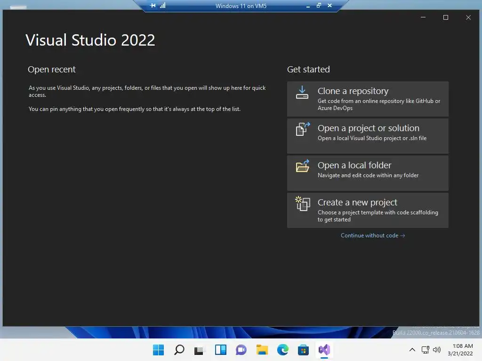The image size is (482, 361).
Task: Click the 'You can pin anything' hint text
Action: 135,109
